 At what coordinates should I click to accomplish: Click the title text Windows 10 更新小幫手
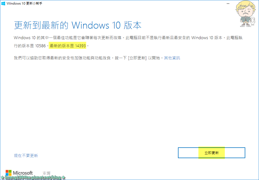tap(24, 4)
